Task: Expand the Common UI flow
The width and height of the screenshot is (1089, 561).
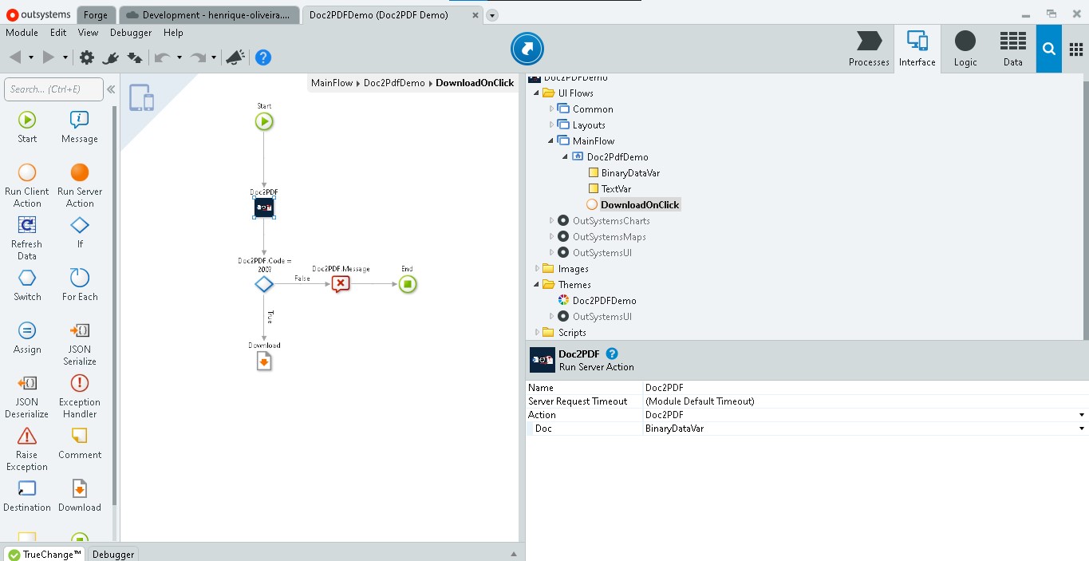Action: (551, 109)
